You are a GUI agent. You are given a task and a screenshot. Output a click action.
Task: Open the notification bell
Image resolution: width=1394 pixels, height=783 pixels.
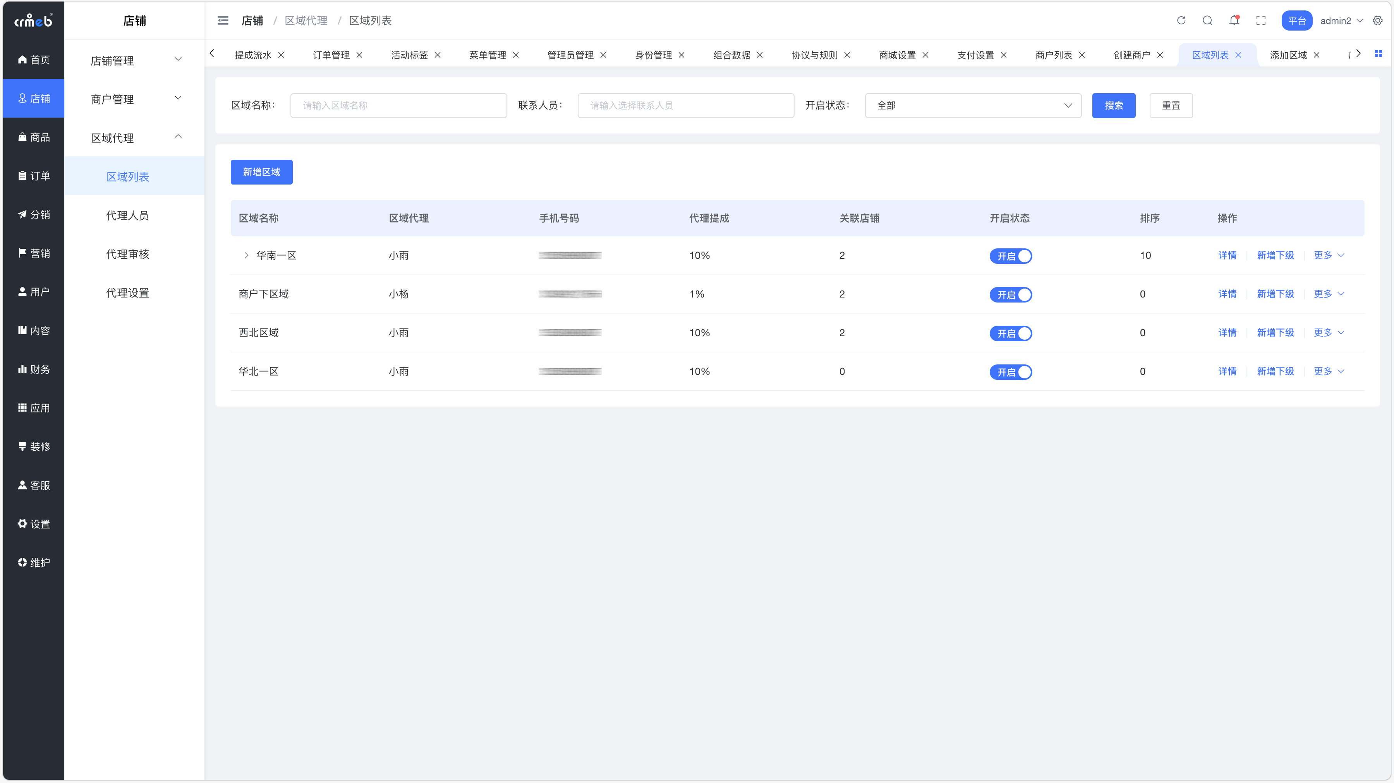click(x=1234, y=21)
